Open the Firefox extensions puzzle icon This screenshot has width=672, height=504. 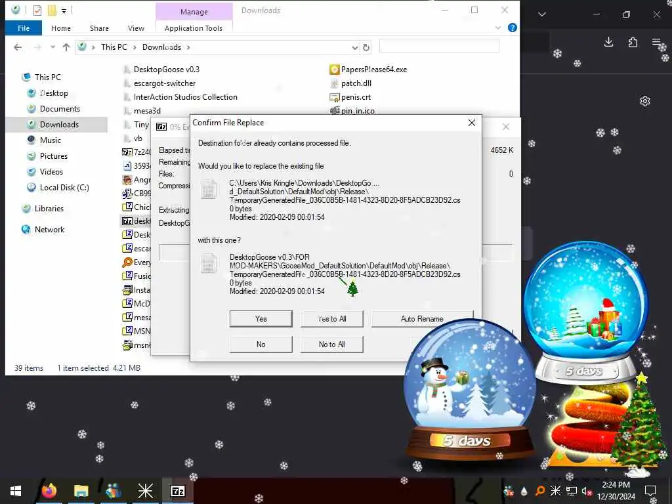pos(633,42)
